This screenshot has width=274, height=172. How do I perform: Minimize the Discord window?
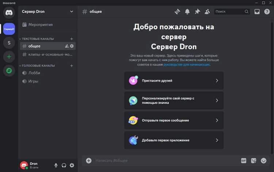(x=256, y=3)
